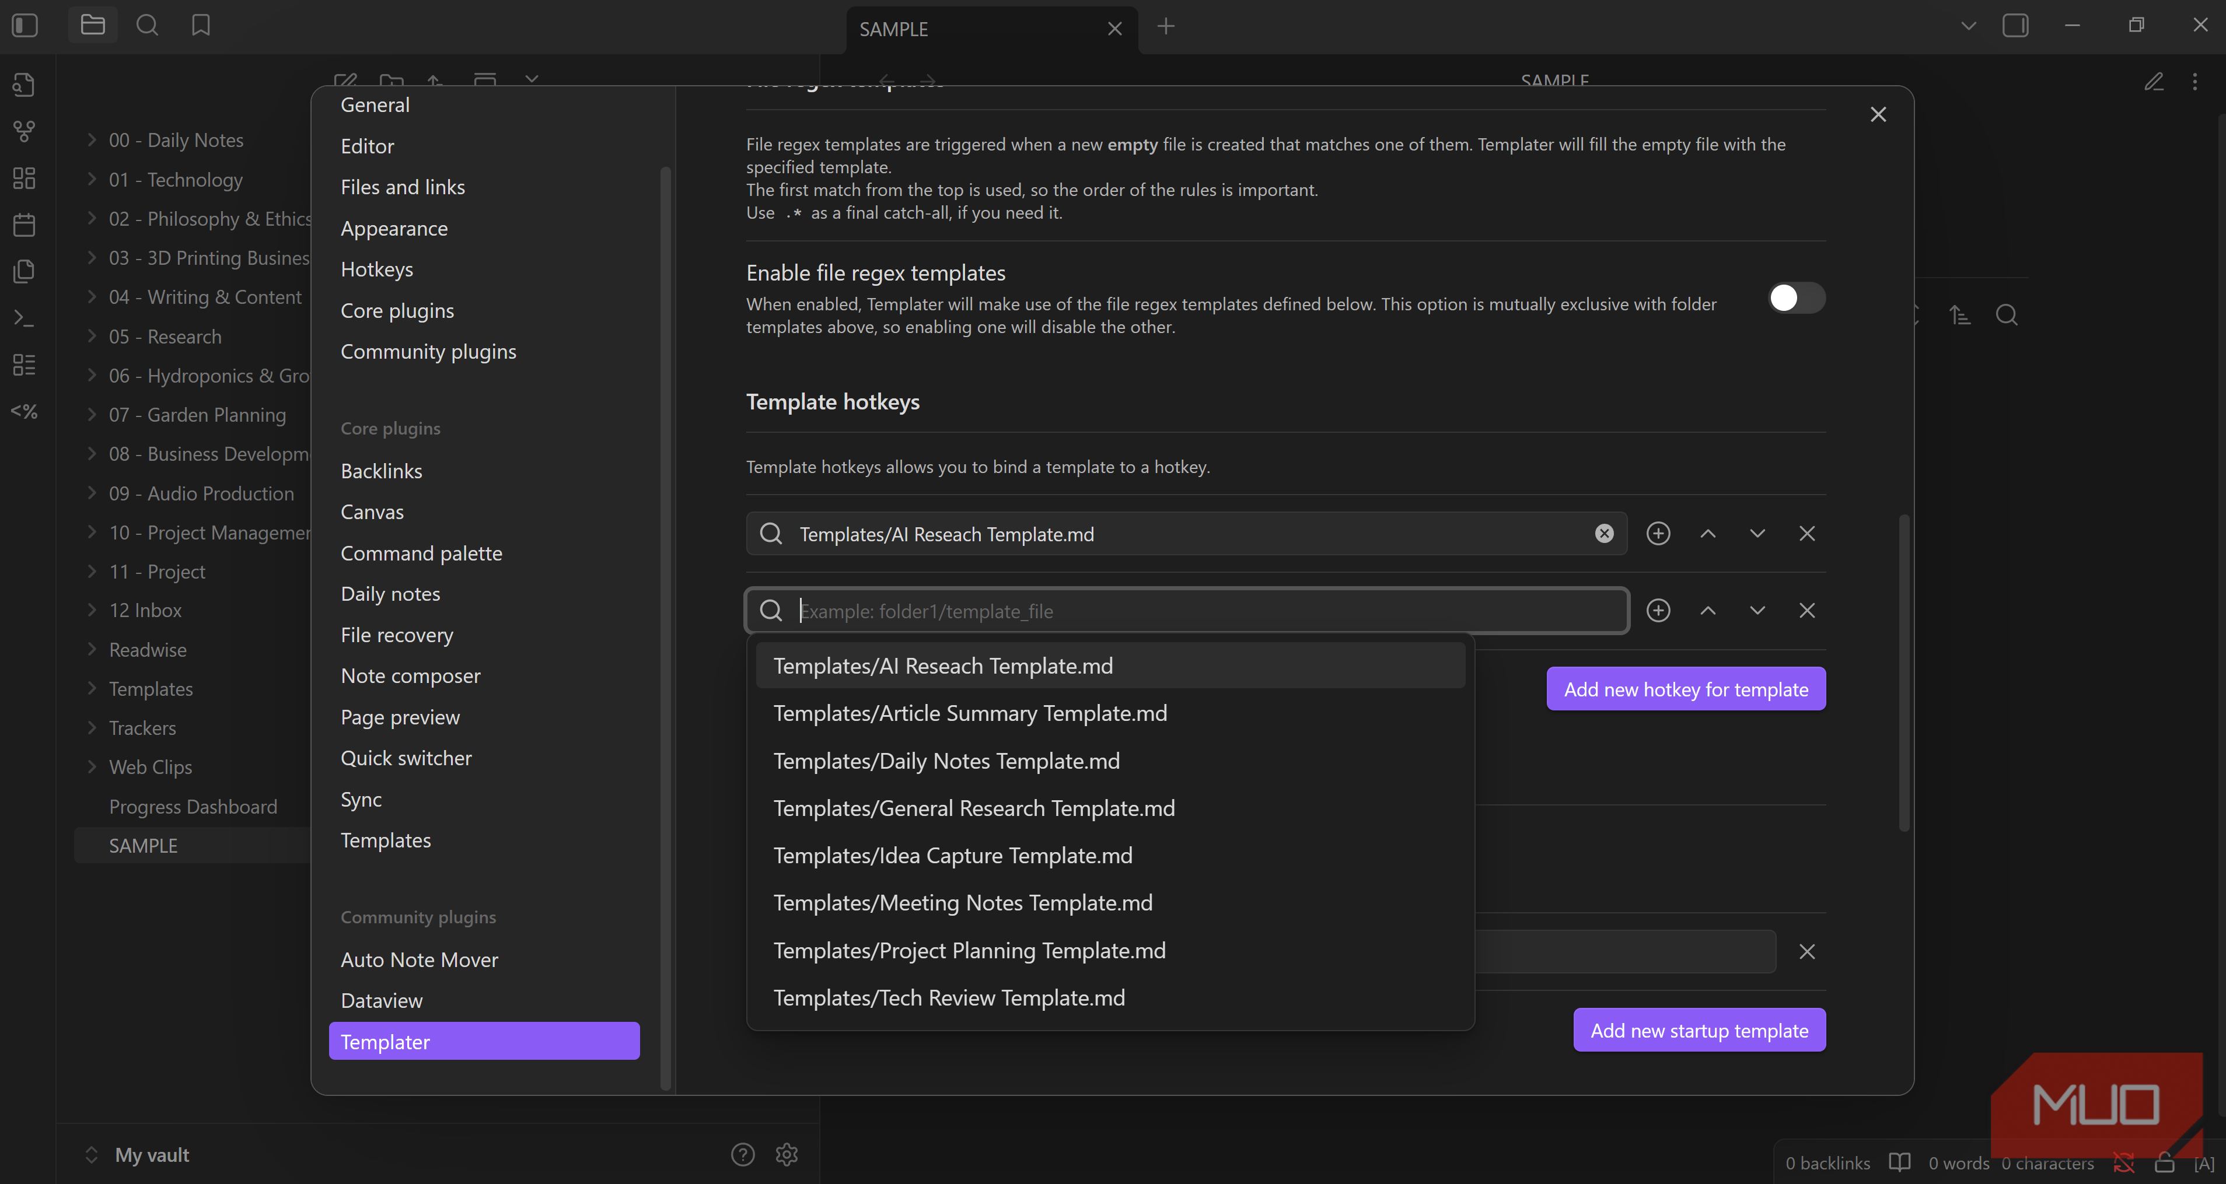
Task: Delete the empty template hotkey row
Action: (1806, 611)
